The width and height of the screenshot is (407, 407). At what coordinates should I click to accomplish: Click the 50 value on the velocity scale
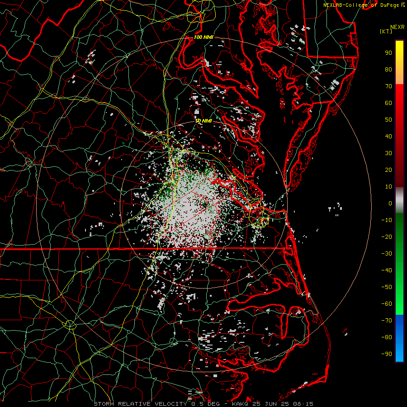388,120
